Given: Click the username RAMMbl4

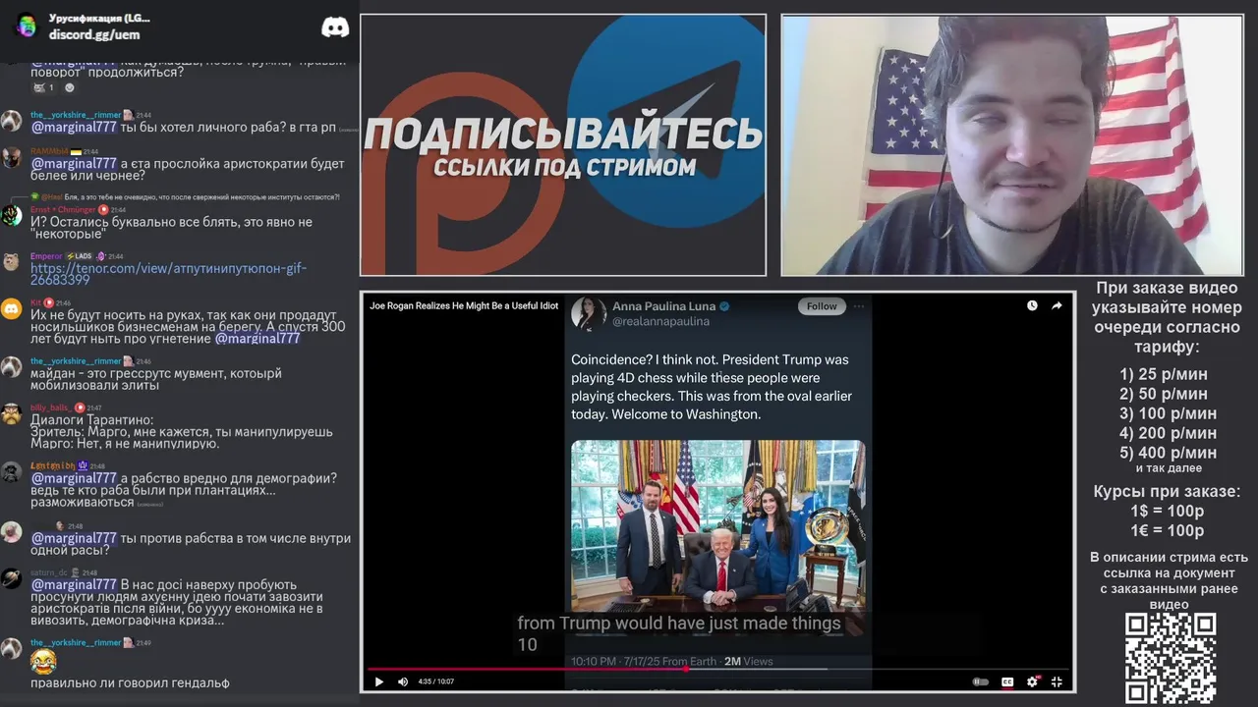Looking at the screenshot, I should (48, 151).
